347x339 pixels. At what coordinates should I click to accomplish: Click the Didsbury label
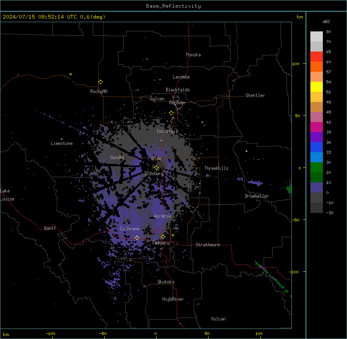[x=154, y=174]
